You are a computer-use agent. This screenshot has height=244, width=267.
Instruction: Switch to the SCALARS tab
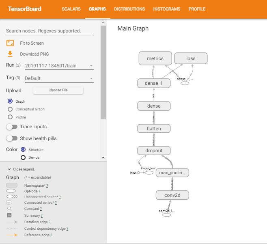tap(71, 9)
